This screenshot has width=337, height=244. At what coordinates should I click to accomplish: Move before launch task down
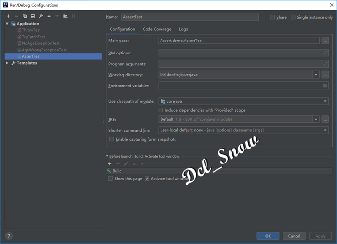tap(142, 164)
